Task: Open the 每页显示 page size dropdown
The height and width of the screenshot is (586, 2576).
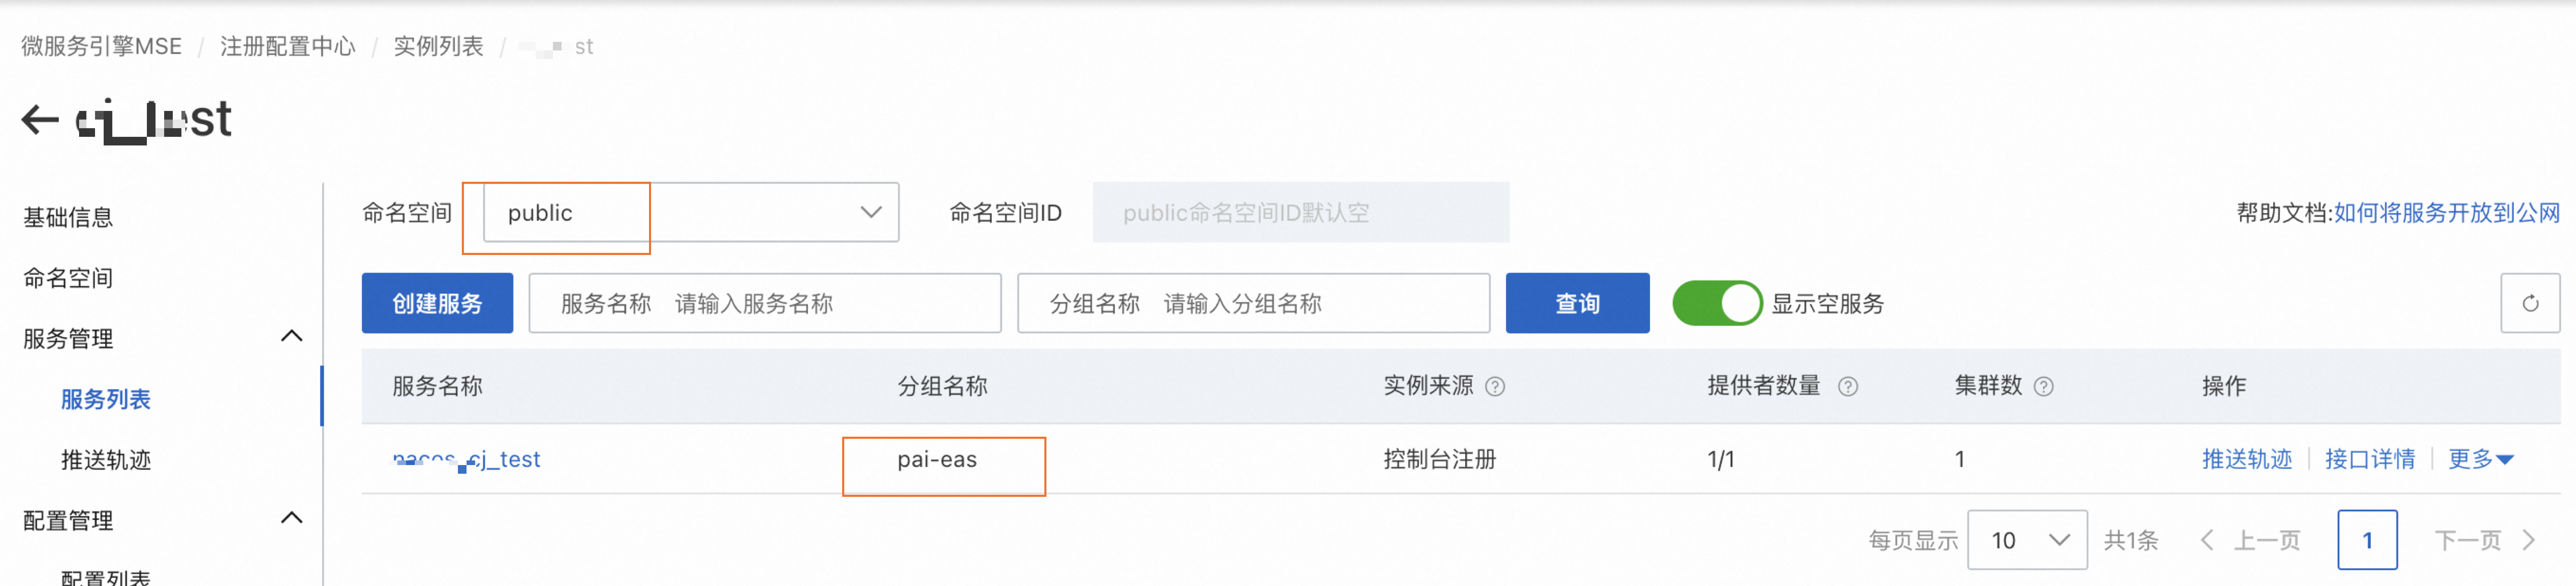Action: click(x=2027, y=540)
